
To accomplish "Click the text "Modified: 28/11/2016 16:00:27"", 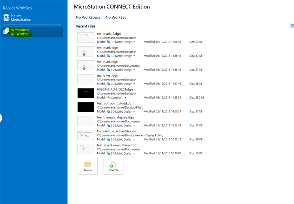I will click(x=162, y=111).
